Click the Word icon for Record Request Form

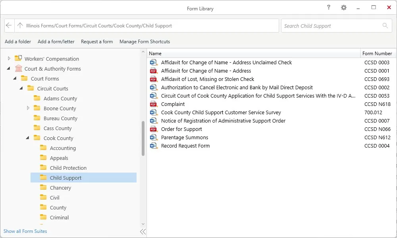153,146
